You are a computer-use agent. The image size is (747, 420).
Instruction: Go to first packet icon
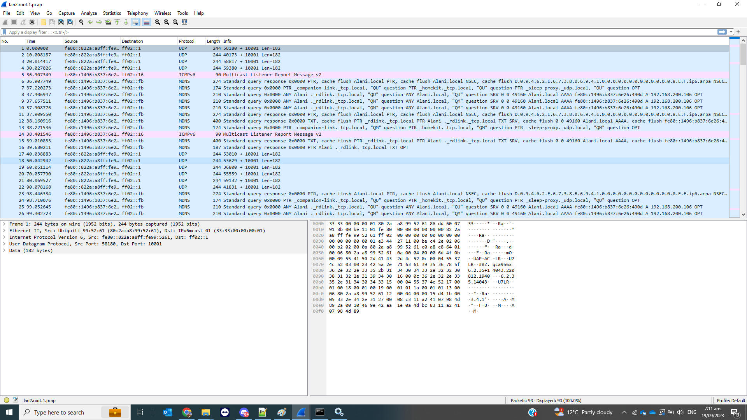tap(117, 22)
